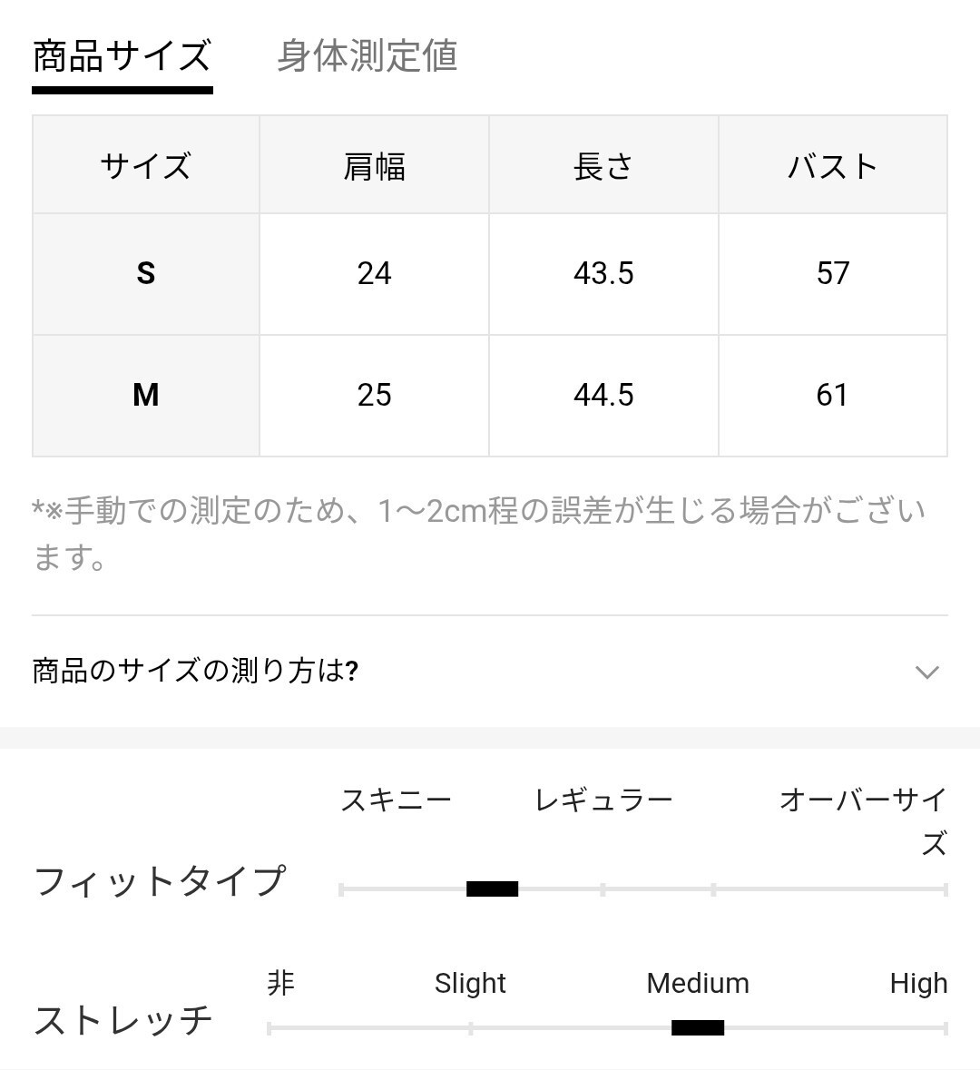Click the S shoulder width value 24
This screenshot has height=1070, width=980.
[x=374, y=273]
